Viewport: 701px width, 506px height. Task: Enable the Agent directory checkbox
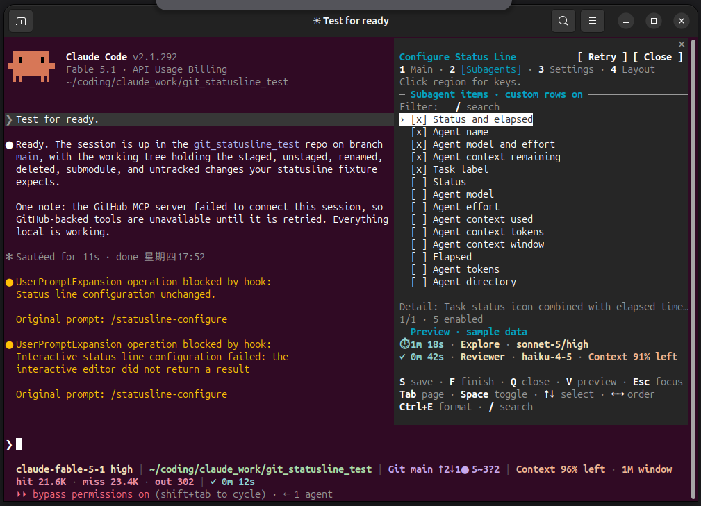pos(419,282)
